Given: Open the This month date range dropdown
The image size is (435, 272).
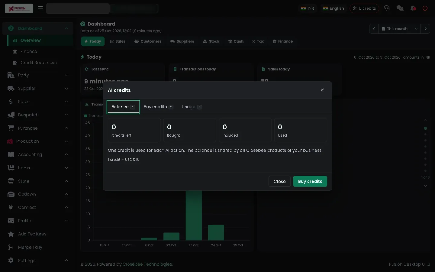Looking at the screenshot, I should (400, 29).
